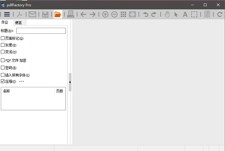Enable the 灰度 checkbox
This screenshot has width=225, height=151.
pyautogui.click(x=3, y=45)
